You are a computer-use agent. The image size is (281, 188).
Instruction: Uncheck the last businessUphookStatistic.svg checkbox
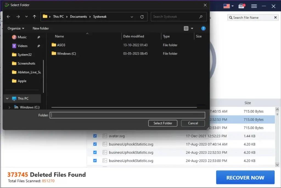pos(95,160)
